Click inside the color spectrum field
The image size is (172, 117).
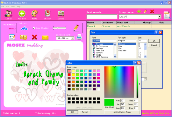[119, 82]
